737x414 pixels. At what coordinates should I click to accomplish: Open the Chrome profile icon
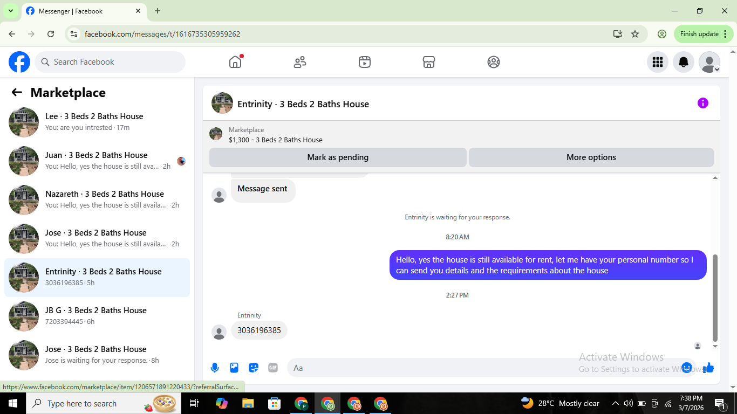click(662, 34)
